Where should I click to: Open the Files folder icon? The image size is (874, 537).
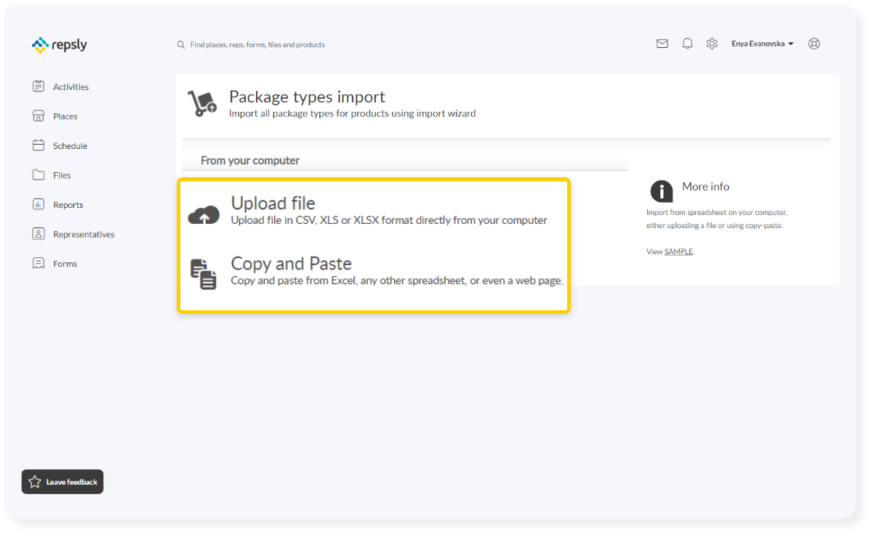click(x=39, y=175)
